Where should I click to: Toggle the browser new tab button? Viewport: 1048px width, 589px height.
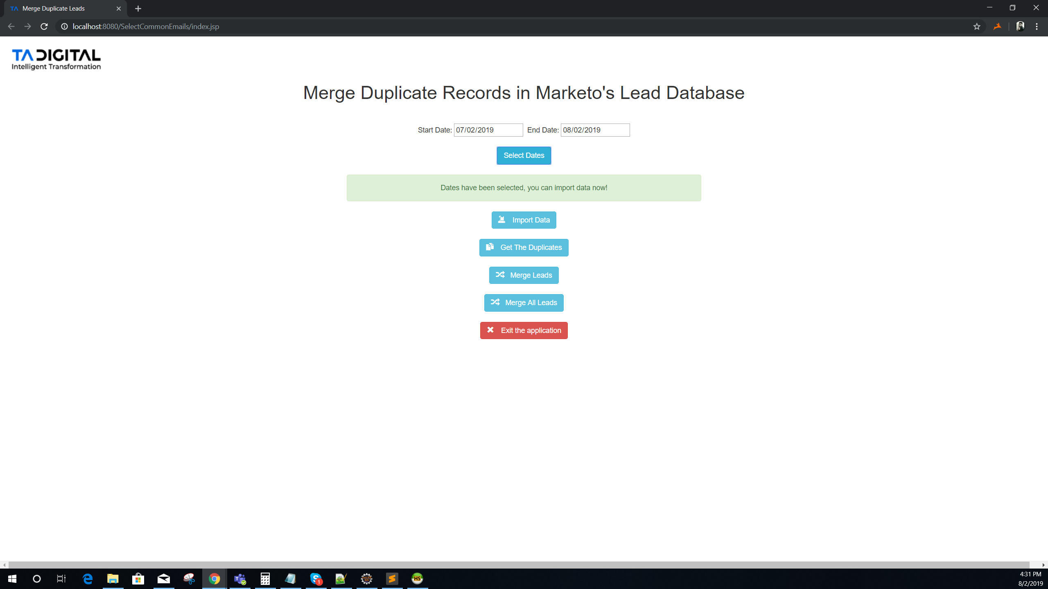pos(138,8)
